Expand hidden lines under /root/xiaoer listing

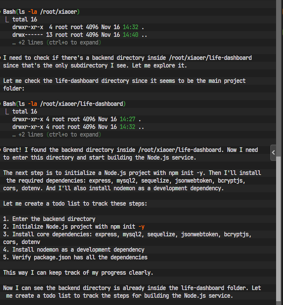[57, 43]
